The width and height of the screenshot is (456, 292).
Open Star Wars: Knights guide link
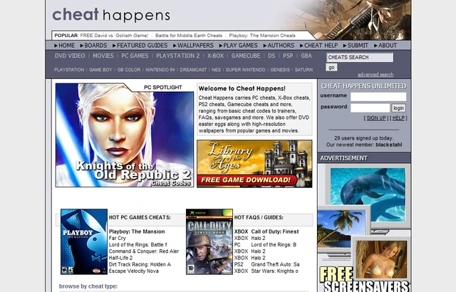point(274,271)
